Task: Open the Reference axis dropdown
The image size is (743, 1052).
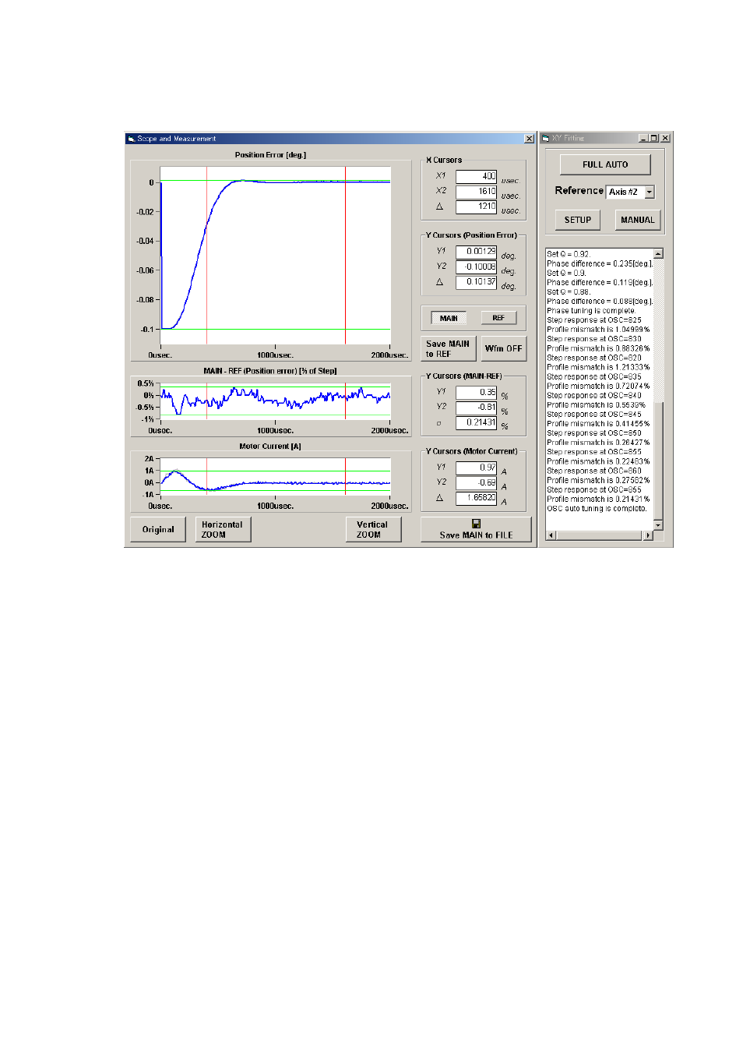Action: pyautogui.click(x=650, y=192)
